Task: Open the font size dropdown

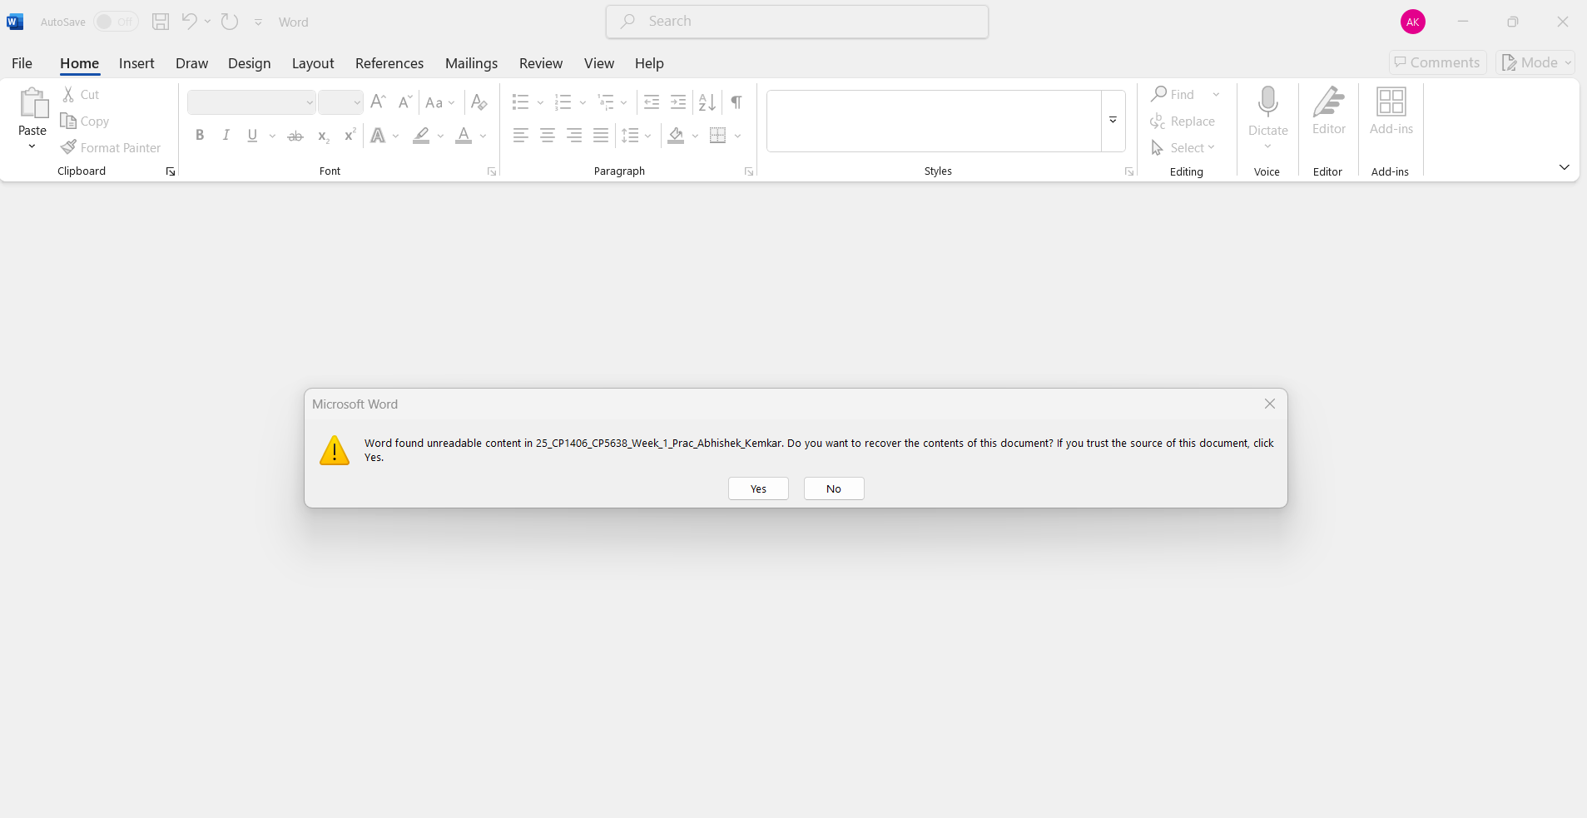Action: [356, 102]
